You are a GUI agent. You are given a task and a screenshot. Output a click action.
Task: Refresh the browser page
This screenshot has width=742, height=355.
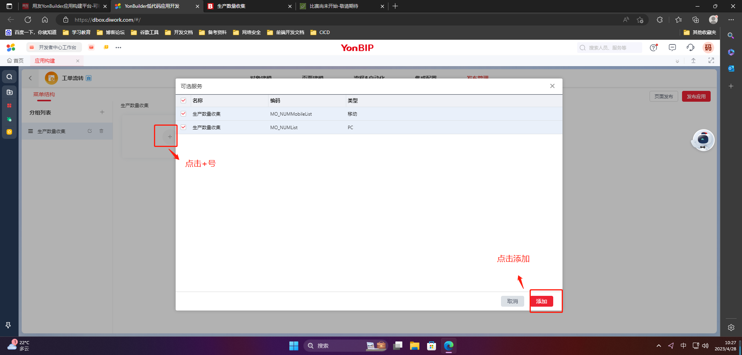click(x=28, y=20)
